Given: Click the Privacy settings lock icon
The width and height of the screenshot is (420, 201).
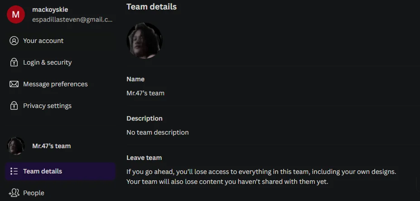Looking at the screenshot, I should click(x=14, y=106).
